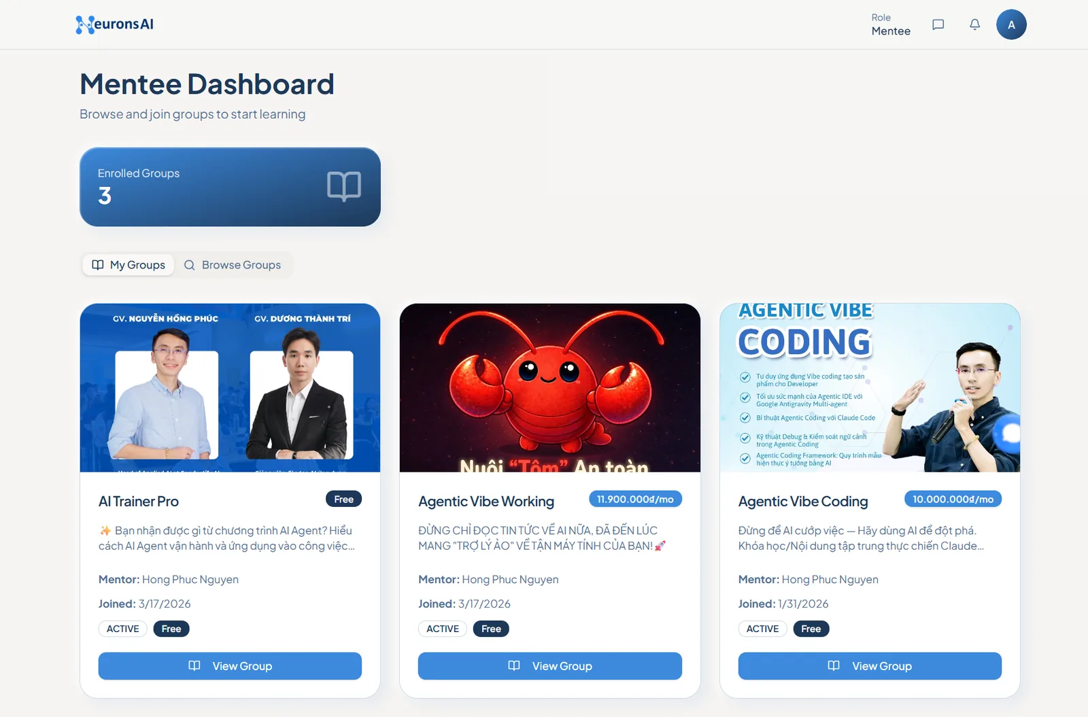Click the 11.900.000₫/mo price badge
1088x717 pixels.
pyautogui.click(x=635, y=499)
